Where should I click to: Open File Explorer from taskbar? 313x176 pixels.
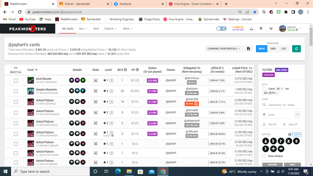point(129,172)
